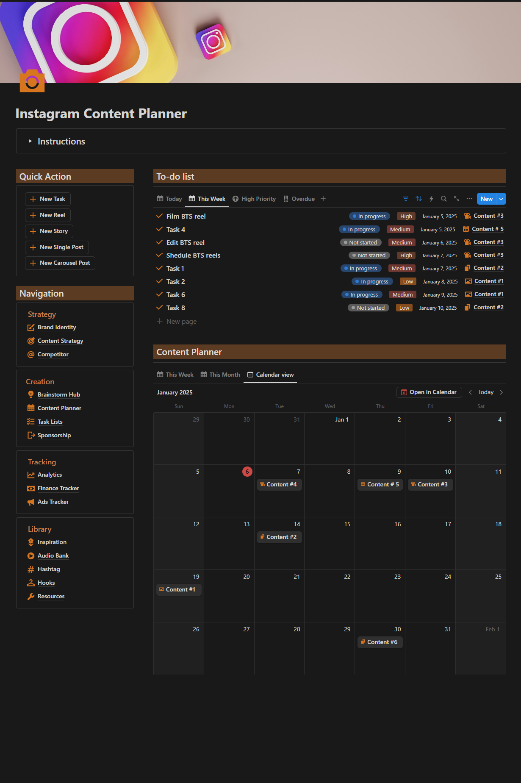Open the status dropdown for Film BTS reel
521x783 pixels.
point(369,216)
